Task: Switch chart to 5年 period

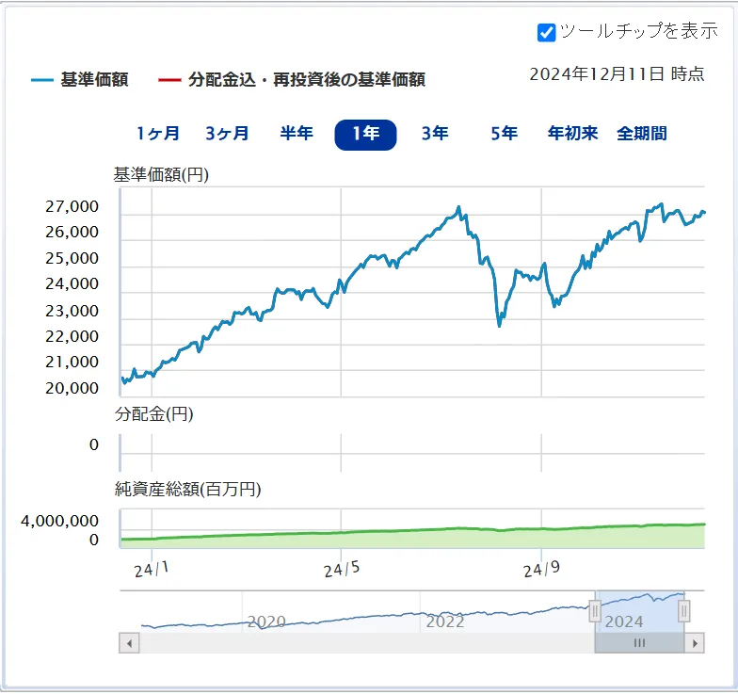Action: click(x=505, y=134)
